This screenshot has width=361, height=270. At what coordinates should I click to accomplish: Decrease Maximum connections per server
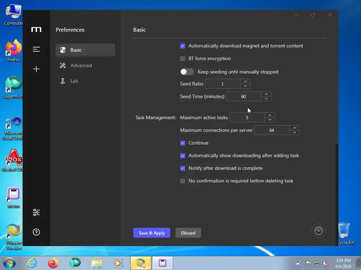(x=294, y=132)
